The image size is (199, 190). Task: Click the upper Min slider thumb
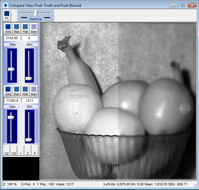(29, 78)
